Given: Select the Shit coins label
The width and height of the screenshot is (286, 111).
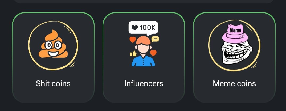Looking at the screenshot, I should [53, 84].
